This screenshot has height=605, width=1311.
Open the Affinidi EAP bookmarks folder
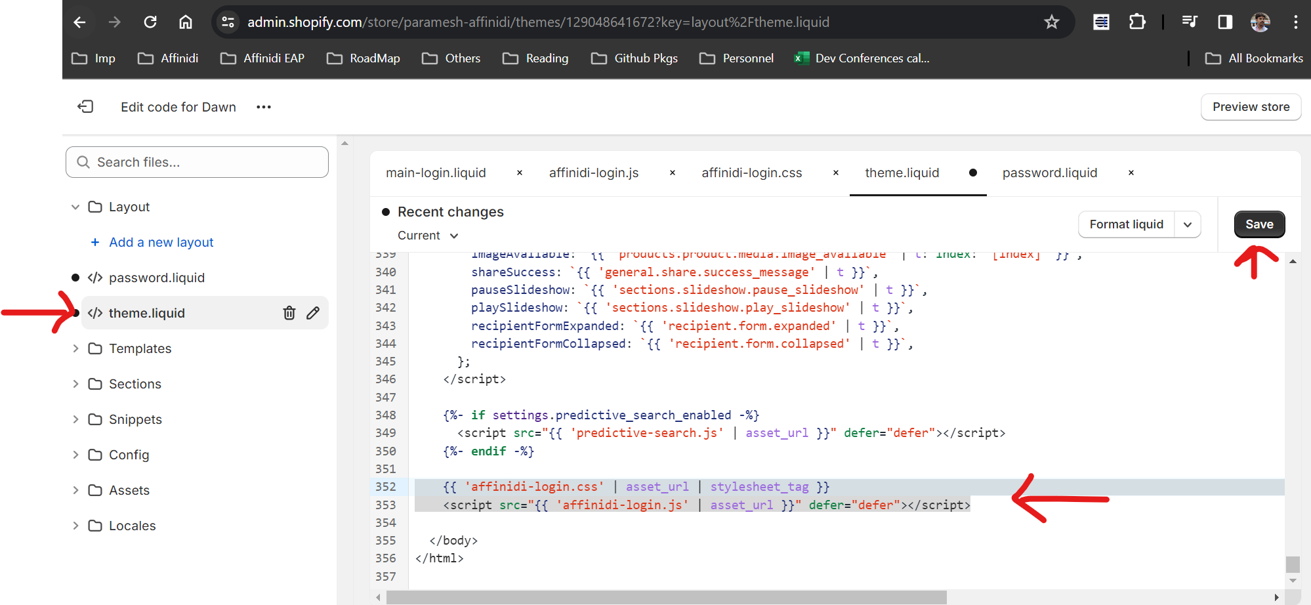tap(262, 58)
